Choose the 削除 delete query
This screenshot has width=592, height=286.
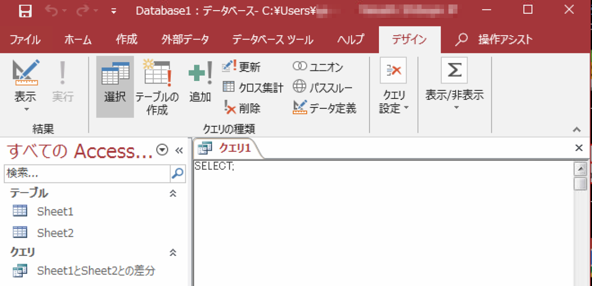242,109
